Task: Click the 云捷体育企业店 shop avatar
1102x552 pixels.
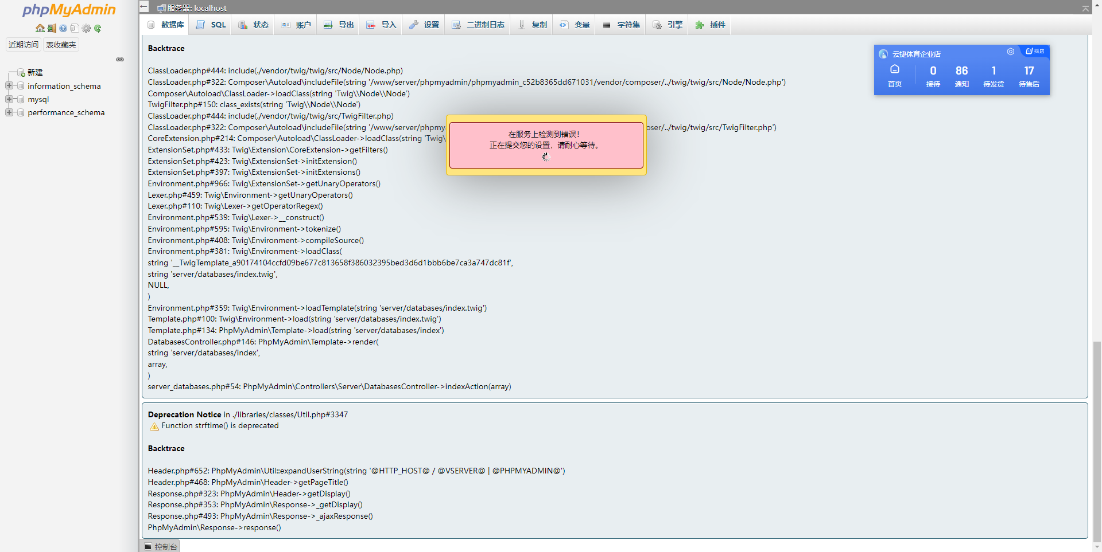Action: click(x=883, y=54)
